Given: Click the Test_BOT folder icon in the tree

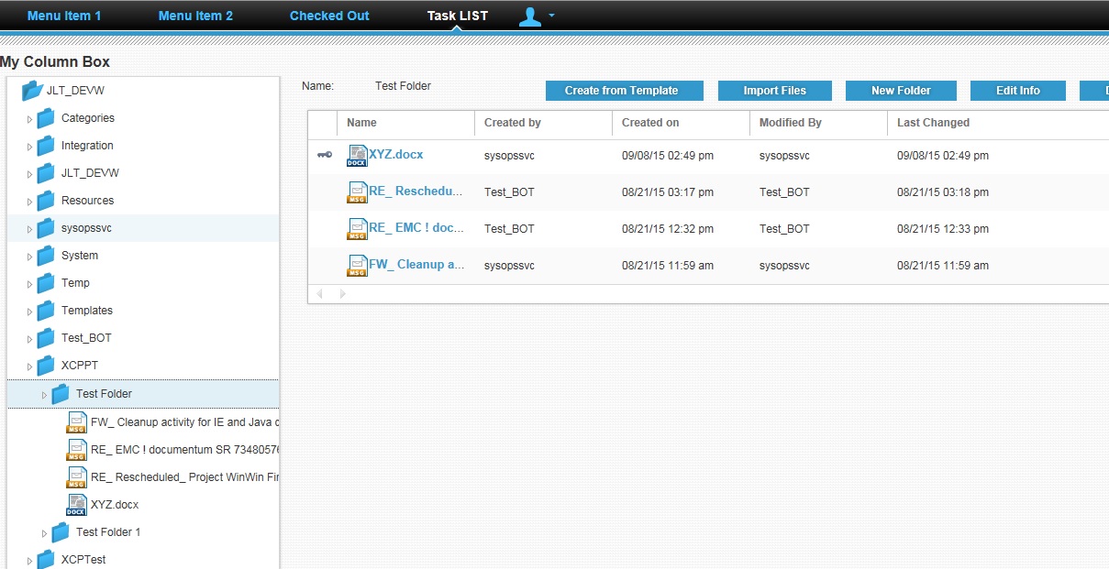Looking at the screenshot, I should pyautogui.click(x=45, y=338).
